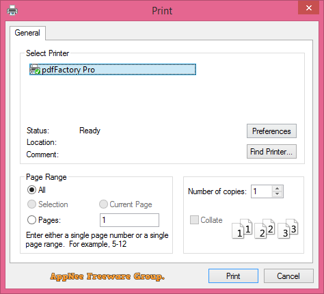Click the Find Printer button
Screen dimensions: 324x294
coord(271,152)
